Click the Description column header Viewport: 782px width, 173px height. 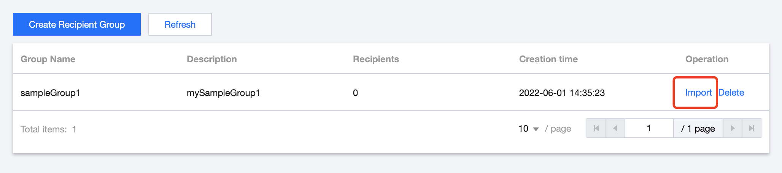(x=212, y=59)
